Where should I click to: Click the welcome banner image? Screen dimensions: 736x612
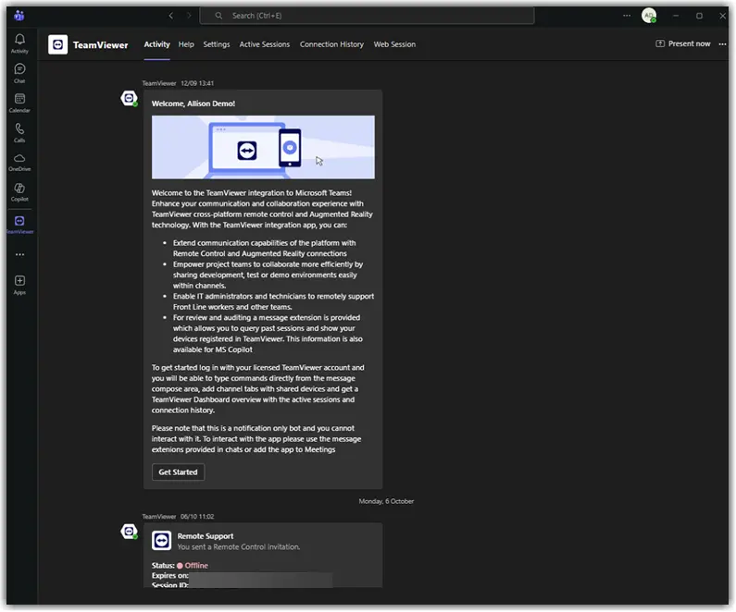263,147
